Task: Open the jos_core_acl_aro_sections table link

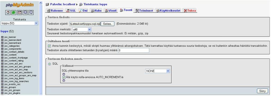Action: (x=18, y=72)
